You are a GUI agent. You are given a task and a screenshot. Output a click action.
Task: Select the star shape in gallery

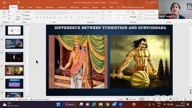(x=125, y=18)
